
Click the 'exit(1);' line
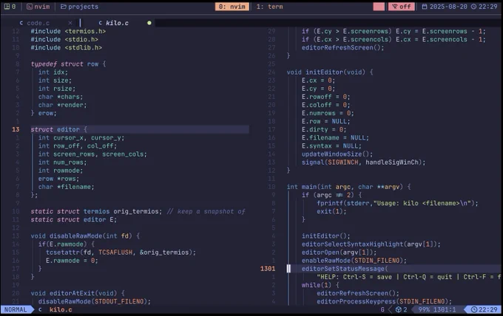pos(331,211)
